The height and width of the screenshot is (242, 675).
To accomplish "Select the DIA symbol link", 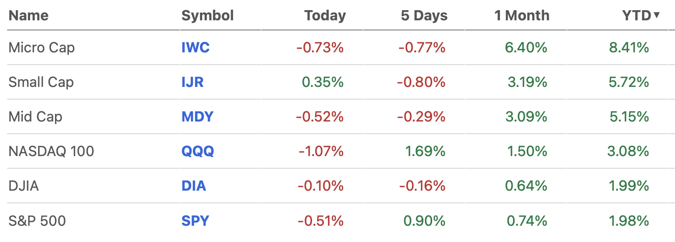I will pyautogui.click(x=194, y=186).
